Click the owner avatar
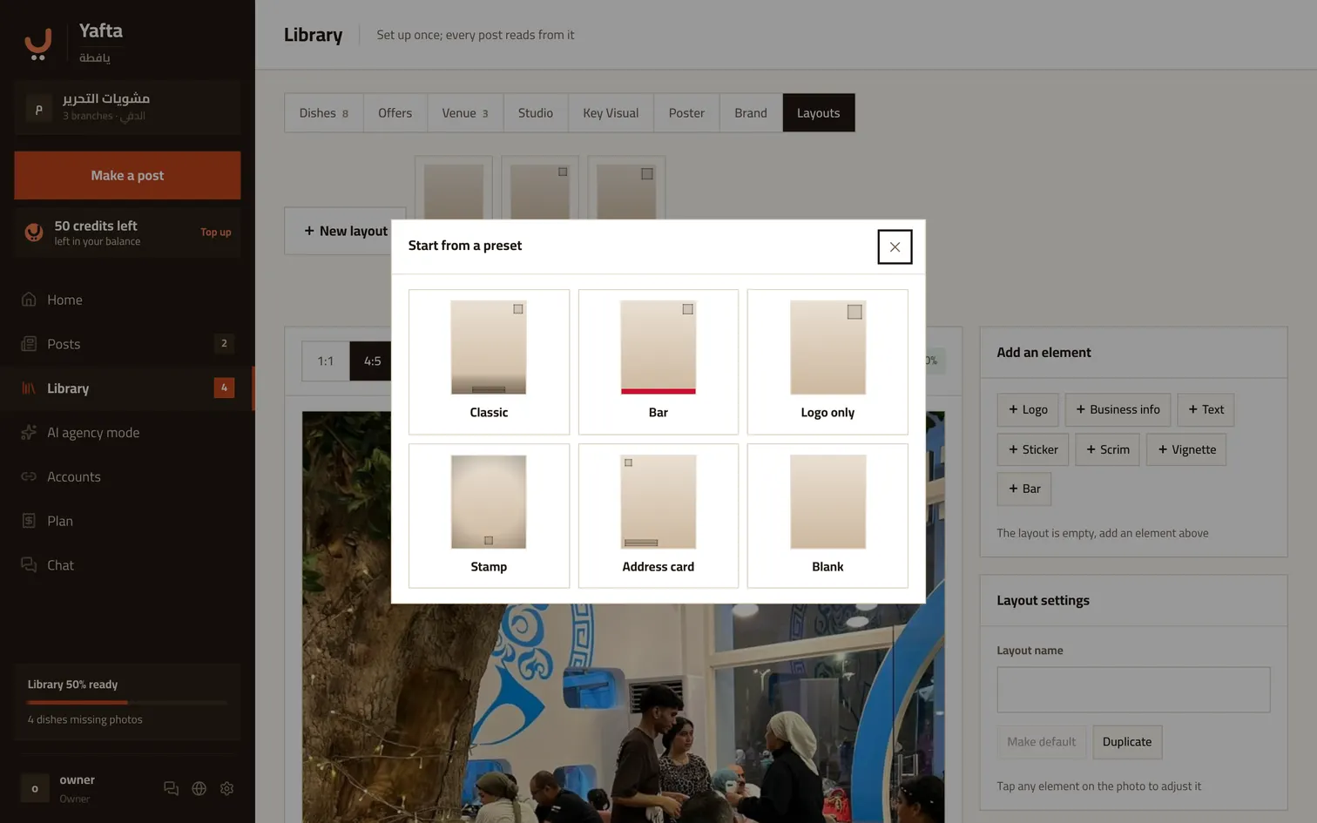The height and width of the screenshot is (823, 1317). [35, 788]
